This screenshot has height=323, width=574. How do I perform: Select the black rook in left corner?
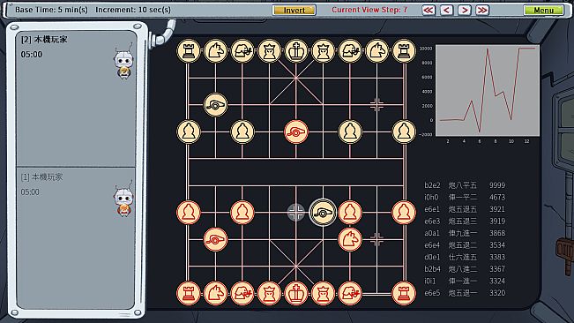tap(188, 50)
